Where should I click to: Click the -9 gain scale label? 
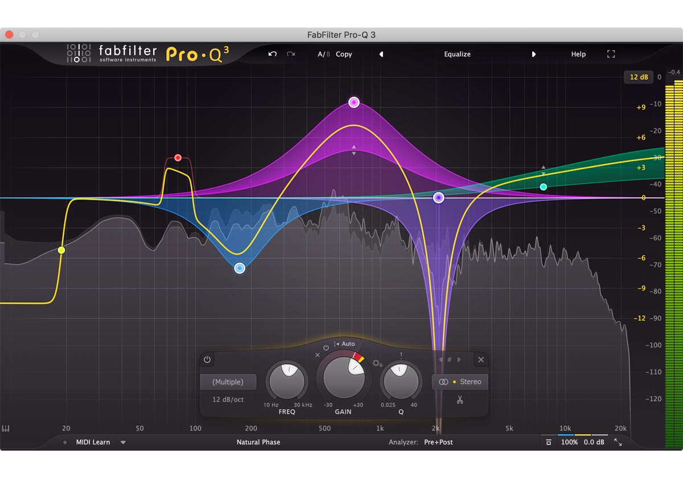(641, 289)
